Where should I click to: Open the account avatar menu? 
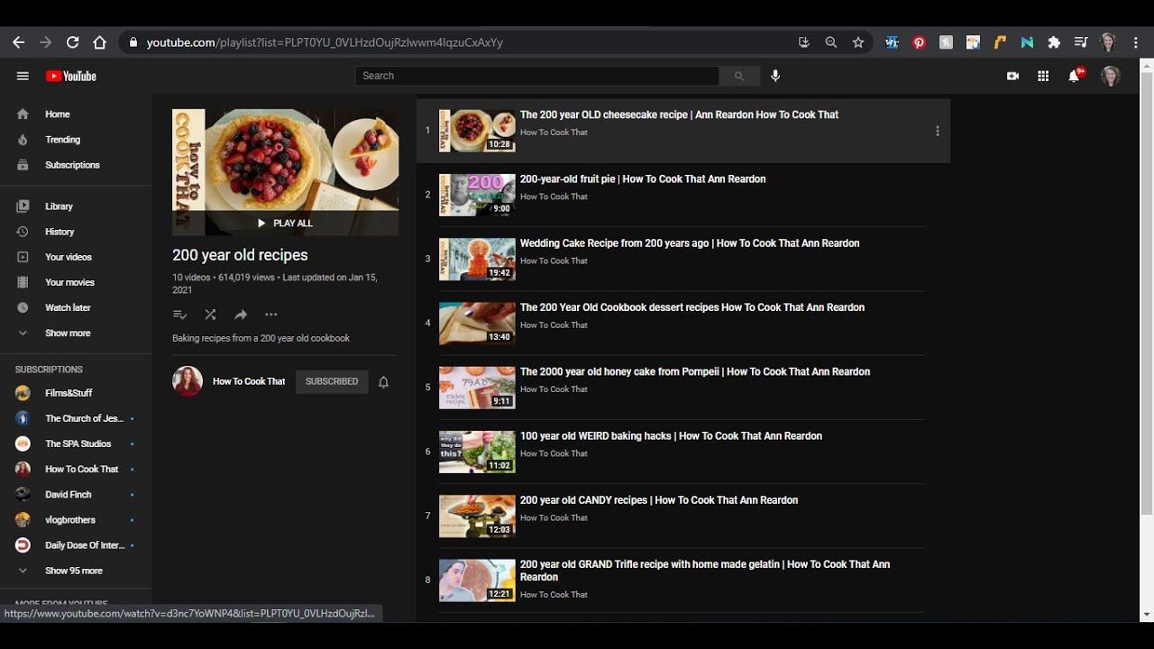click(1111, 76)
